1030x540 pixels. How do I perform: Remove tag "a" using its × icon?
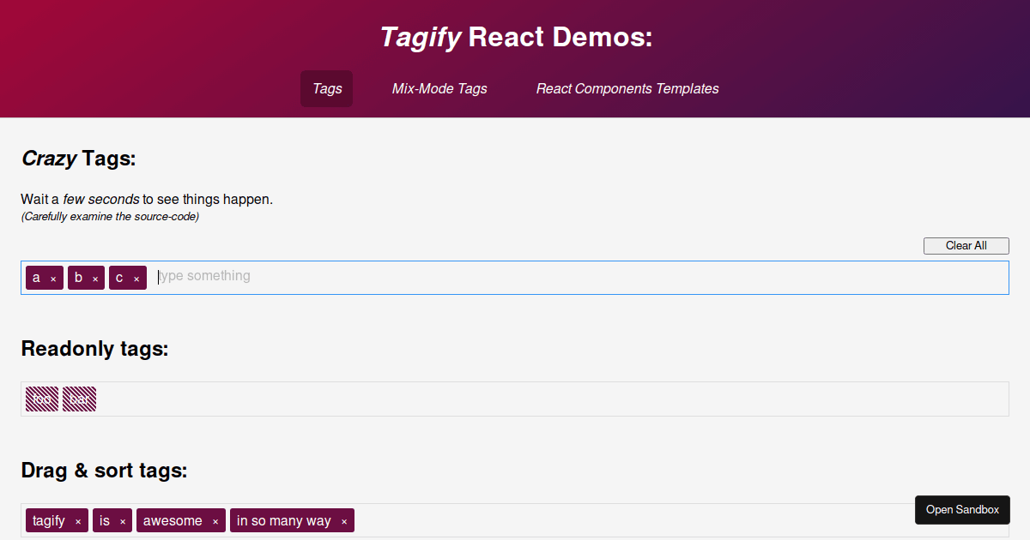click(53, 278)
